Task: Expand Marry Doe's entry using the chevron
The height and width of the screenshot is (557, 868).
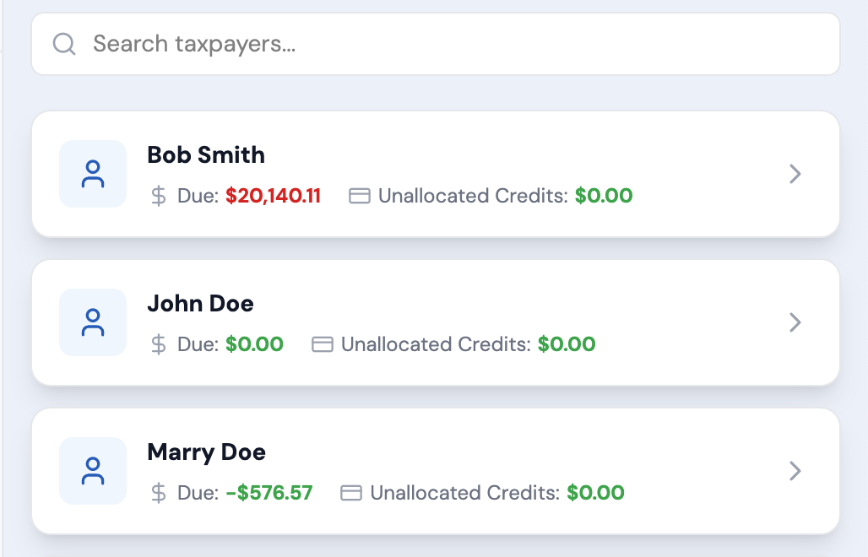Action: click(795, 471)
